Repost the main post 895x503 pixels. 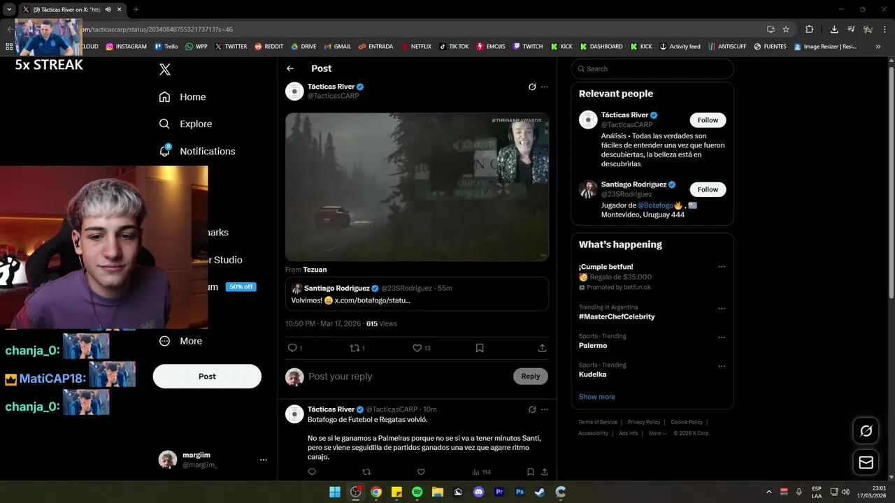click(357, 348)
